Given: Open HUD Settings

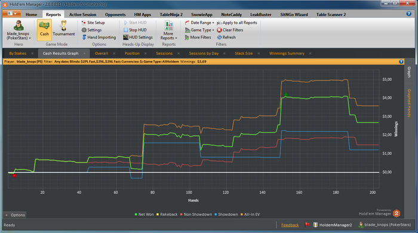Looking at the screenshot, I should tap(138, 37).
